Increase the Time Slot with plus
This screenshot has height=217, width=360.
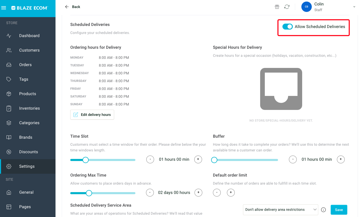tap(198, 159)
